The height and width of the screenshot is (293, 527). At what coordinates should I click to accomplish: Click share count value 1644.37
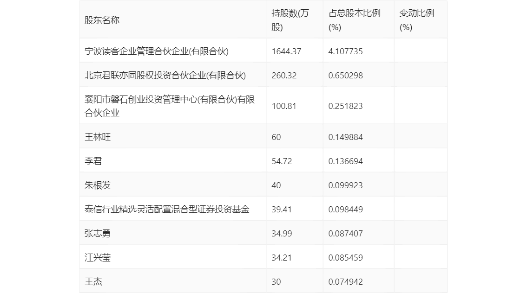[x=286, y=51]
